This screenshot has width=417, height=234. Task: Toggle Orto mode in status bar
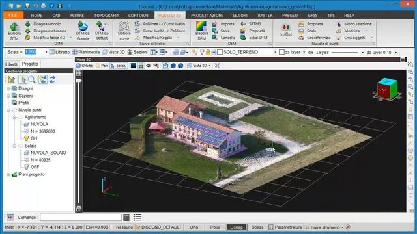[194, 227]
